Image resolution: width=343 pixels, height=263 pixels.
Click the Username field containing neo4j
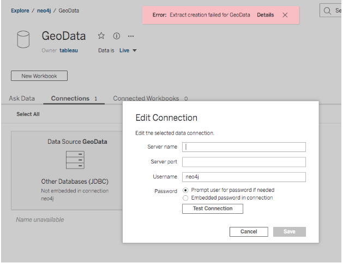pos(244,177)
